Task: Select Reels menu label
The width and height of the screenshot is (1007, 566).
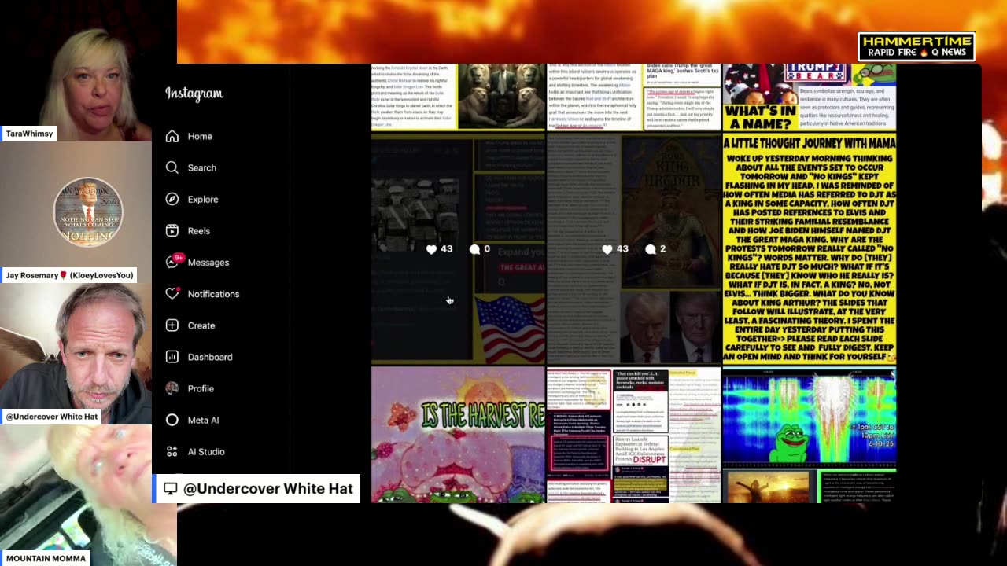Action: (x=199, y=230)
